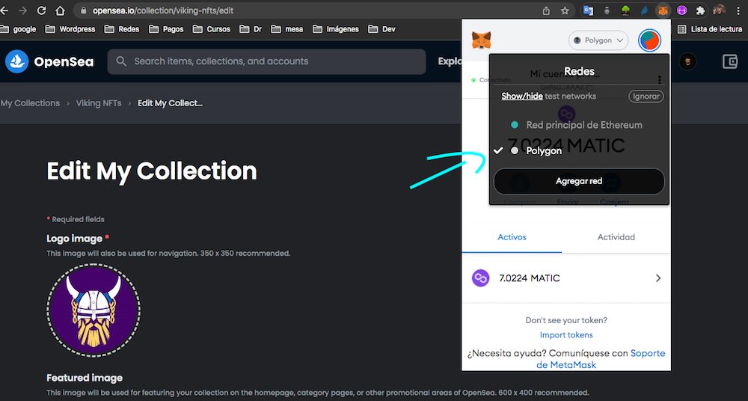Viewport: 748px width, 401px height.
Task: Open the Dev bookmarks folder
Action: point(381,29)
